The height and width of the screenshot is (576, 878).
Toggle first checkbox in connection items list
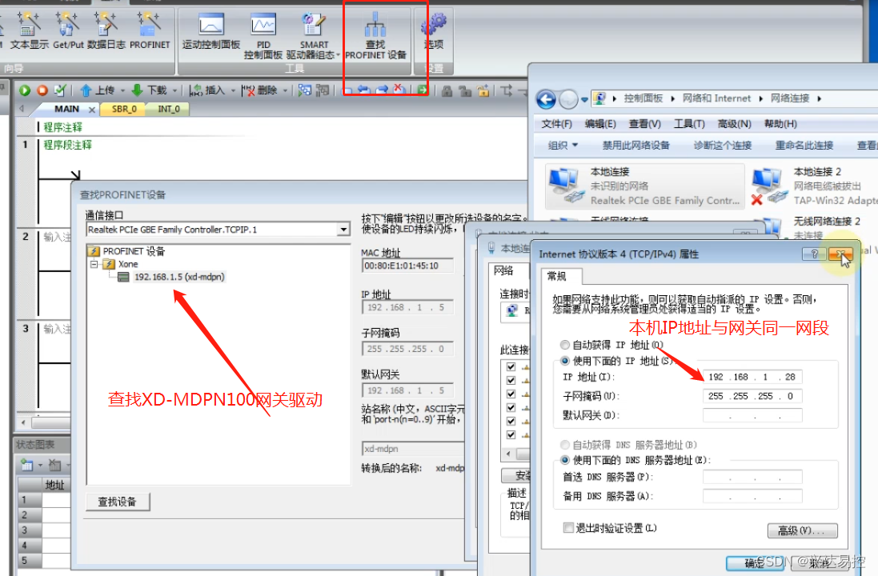[x=511, y=366]
